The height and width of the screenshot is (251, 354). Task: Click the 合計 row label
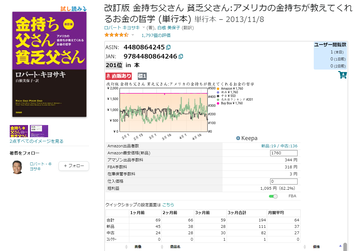click(110, 220)
